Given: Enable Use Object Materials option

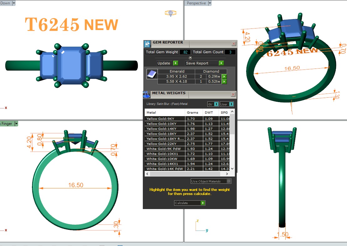Looking at the screenshot, I should (229, 181).
